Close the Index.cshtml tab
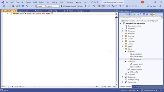The image size is (164, 92). (16, 11)
